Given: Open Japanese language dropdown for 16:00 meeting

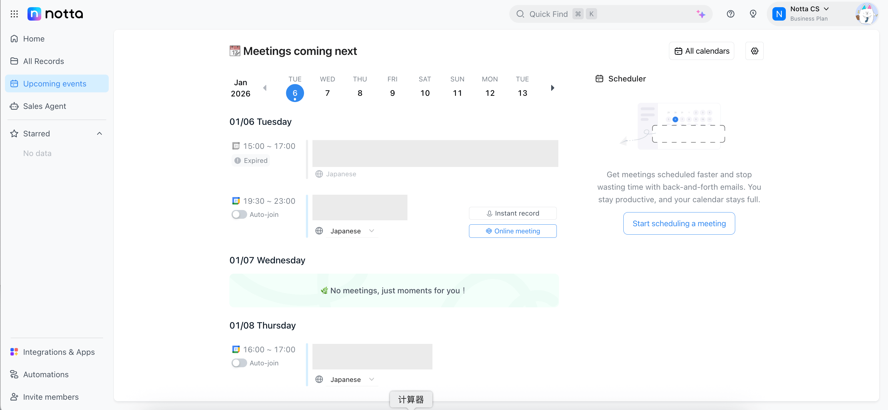Looking at the screenshot, I should click(x=352, y=379).
